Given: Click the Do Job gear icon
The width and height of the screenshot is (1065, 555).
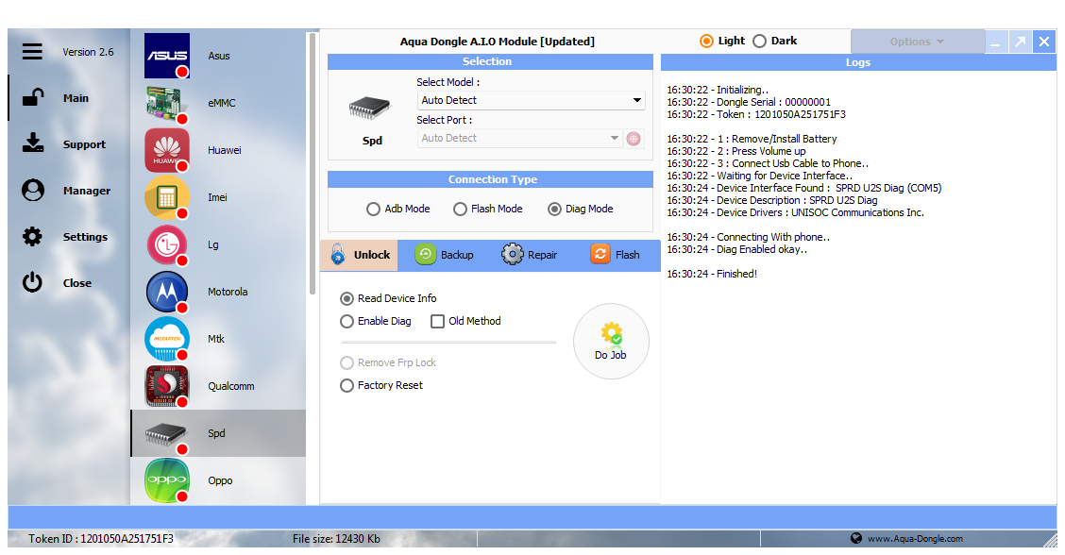Looking at the screenshot, I should pos(611,333).
